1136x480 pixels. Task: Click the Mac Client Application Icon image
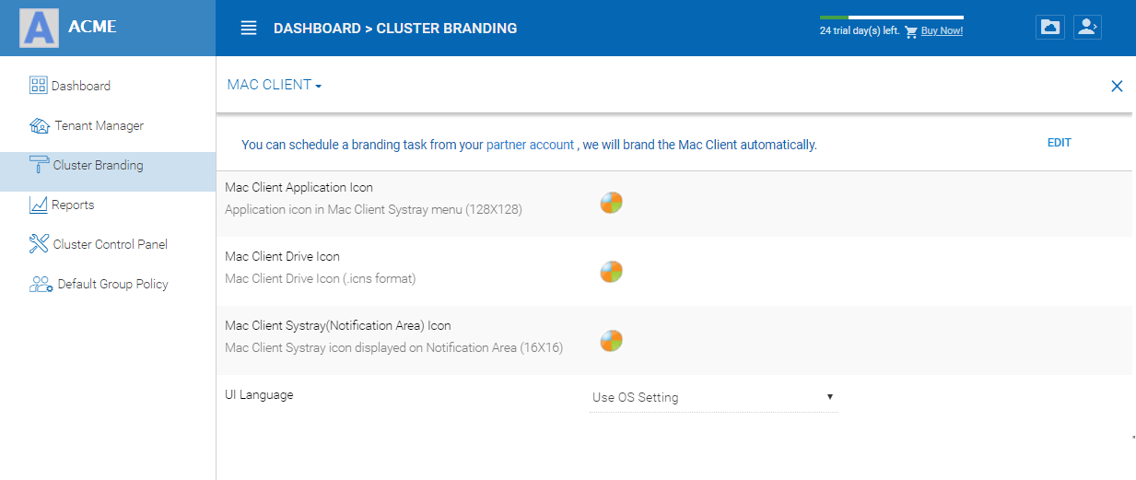tap(611, 203)
